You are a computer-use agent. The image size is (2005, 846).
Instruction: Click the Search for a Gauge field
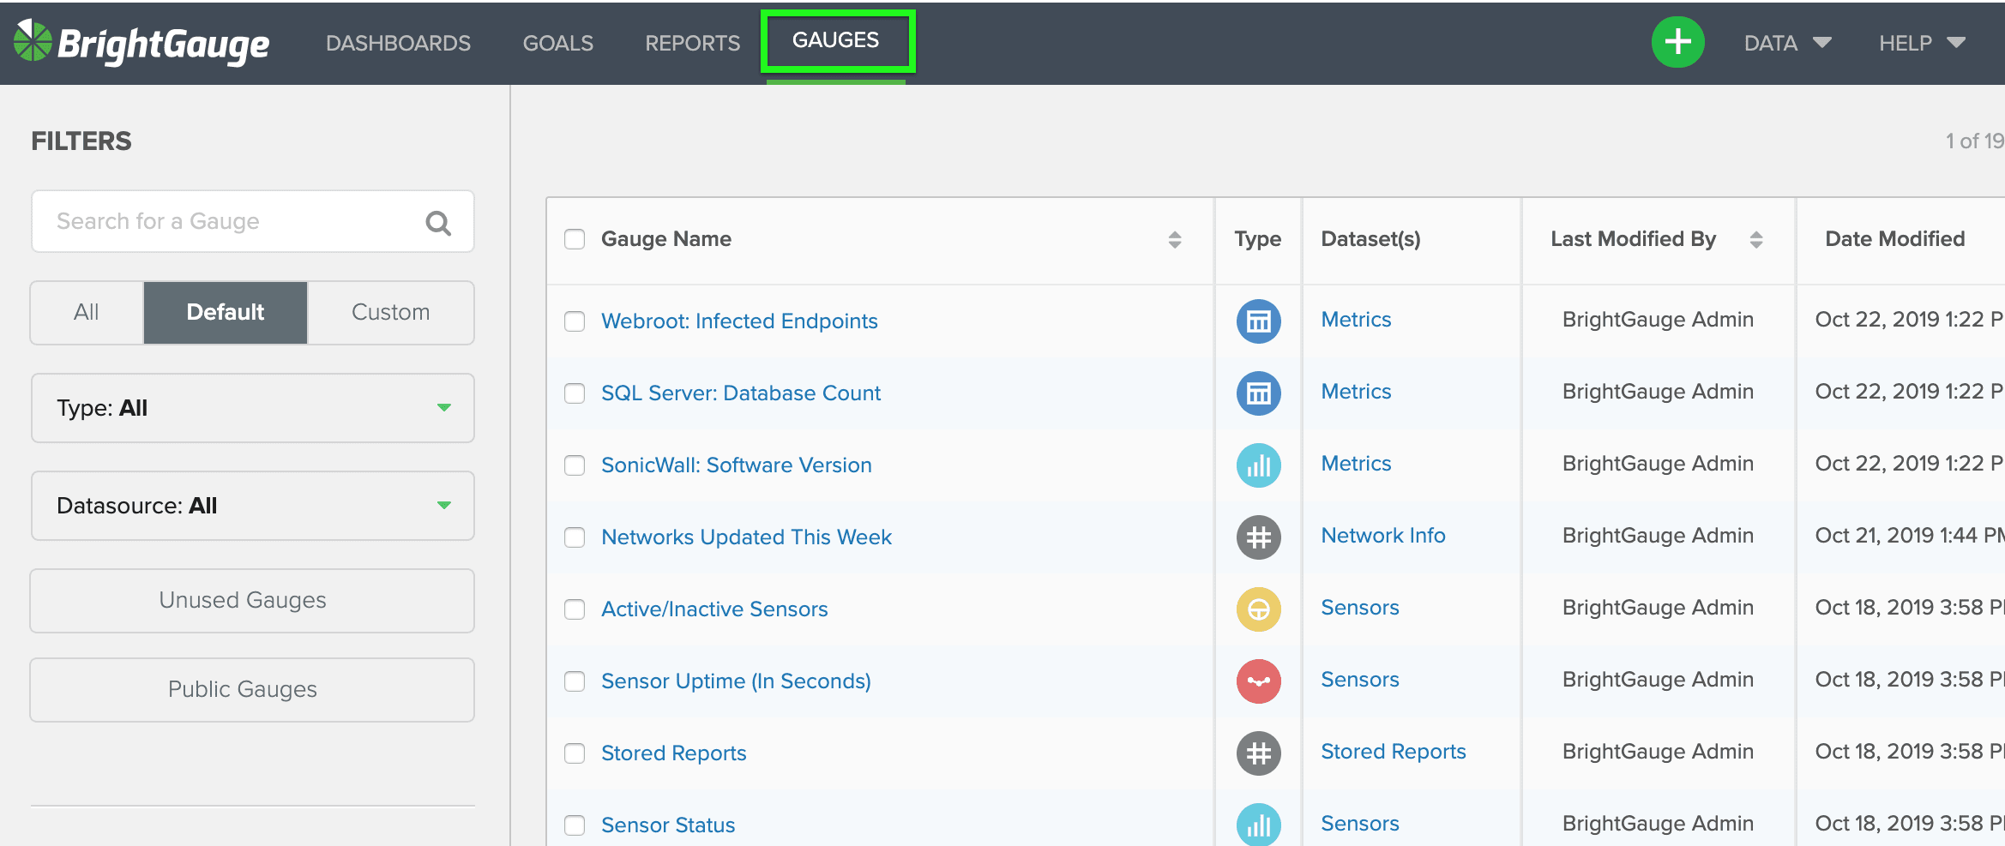232,221
